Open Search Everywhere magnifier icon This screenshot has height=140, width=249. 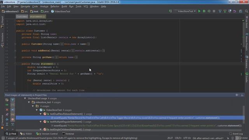point(246,11)
